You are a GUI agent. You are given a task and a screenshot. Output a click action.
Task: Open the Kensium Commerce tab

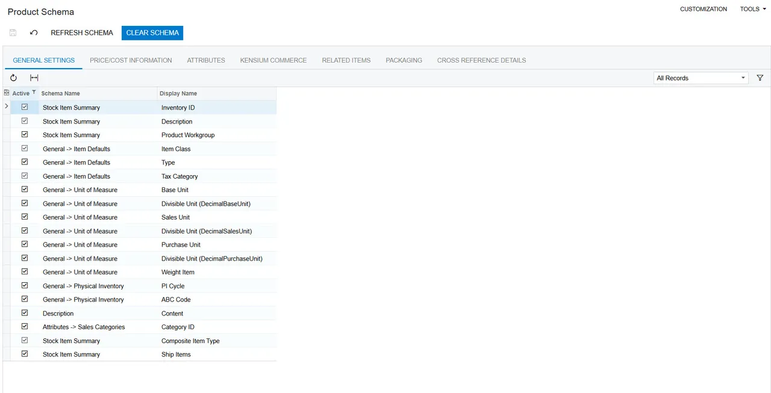[x=273, y=60]
